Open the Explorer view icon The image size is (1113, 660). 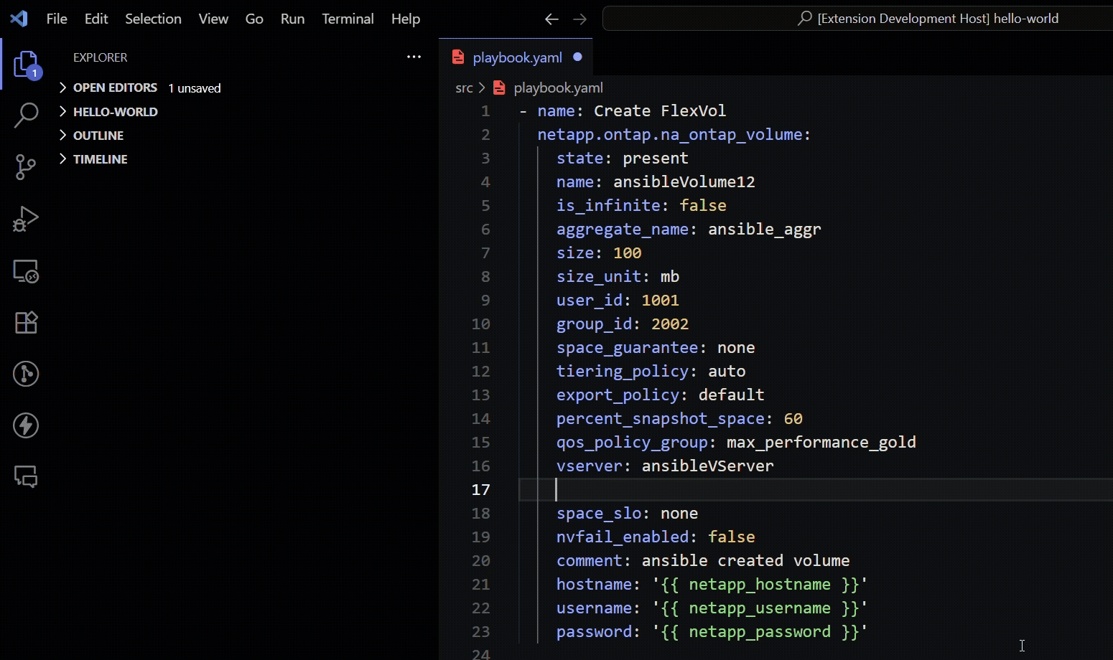click(25, 65)
